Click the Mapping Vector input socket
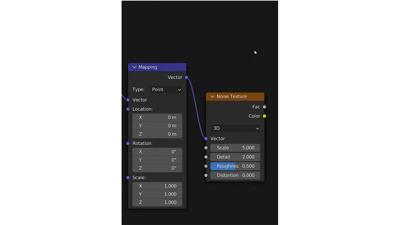The height and width of the screenshot is (225, 400). pyautogui.click(x=128, y=100)
